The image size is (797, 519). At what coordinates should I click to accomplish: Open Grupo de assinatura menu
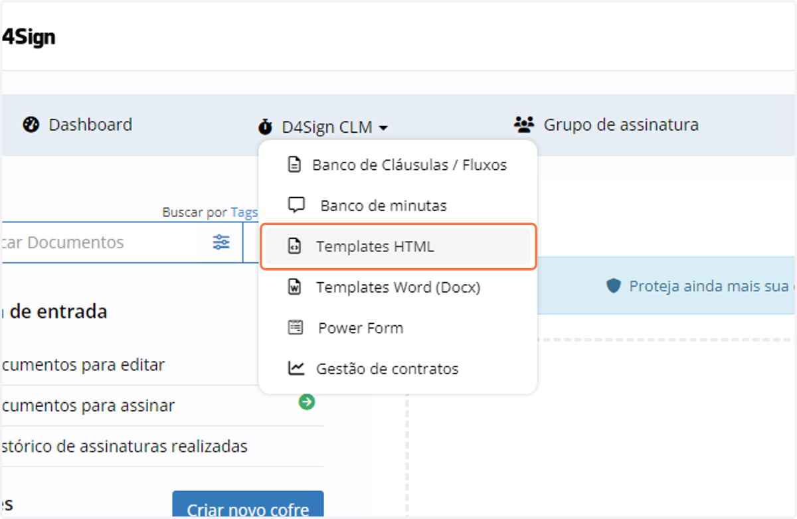(x=606, y=125)
